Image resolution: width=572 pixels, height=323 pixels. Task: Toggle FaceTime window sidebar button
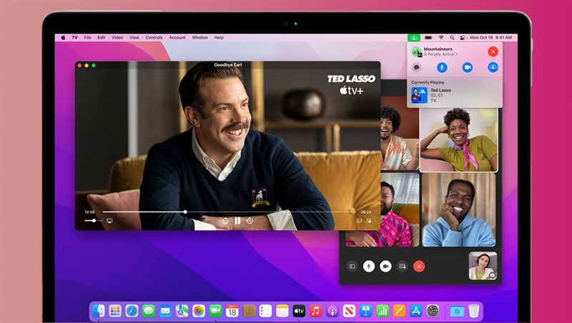pyautogui.click(x=352, y=266)
